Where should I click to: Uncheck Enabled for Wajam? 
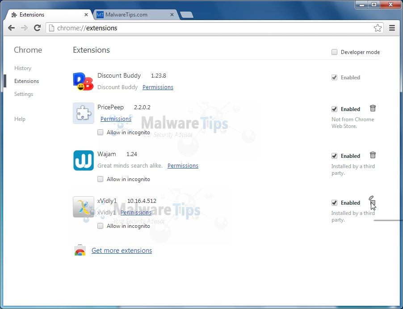pos(334,156)
